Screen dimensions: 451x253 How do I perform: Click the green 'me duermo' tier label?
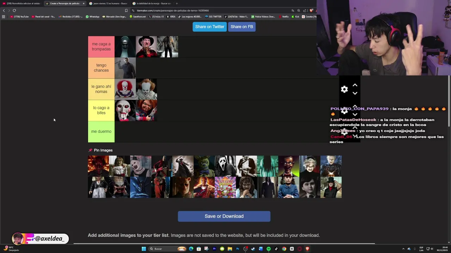(101, 131)
